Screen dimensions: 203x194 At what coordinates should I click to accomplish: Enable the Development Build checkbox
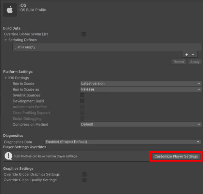pos(82,101)
